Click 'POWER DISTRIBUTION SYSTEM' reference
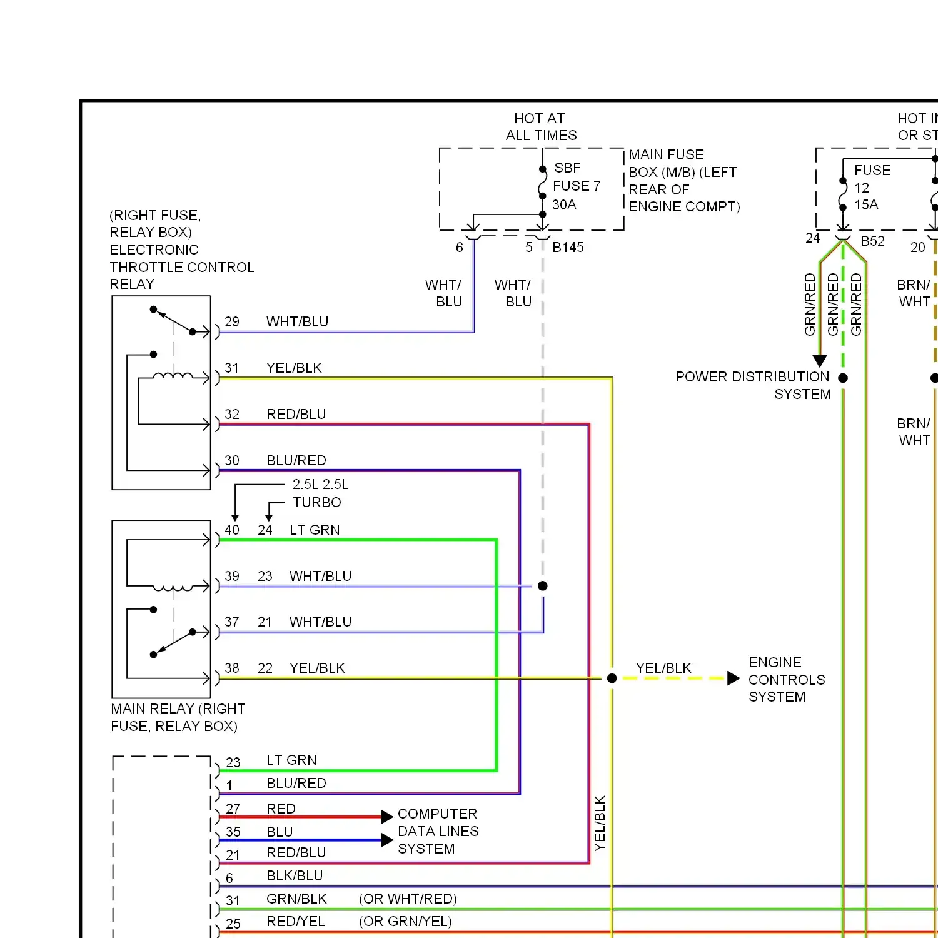938x938 pixels. pos(753,385)
